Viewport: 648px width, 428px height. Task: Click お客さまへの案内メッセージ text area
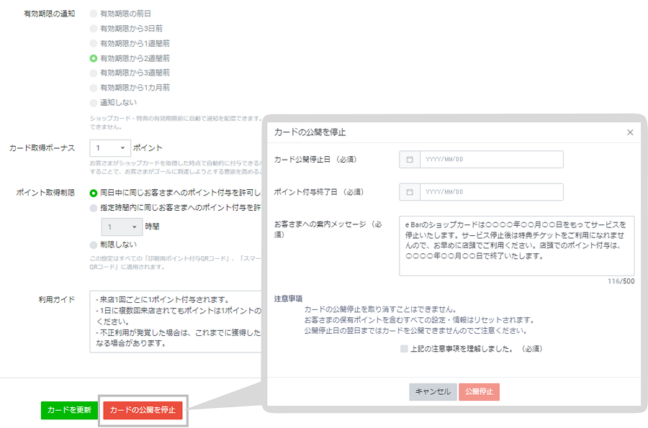click(516, 245)
